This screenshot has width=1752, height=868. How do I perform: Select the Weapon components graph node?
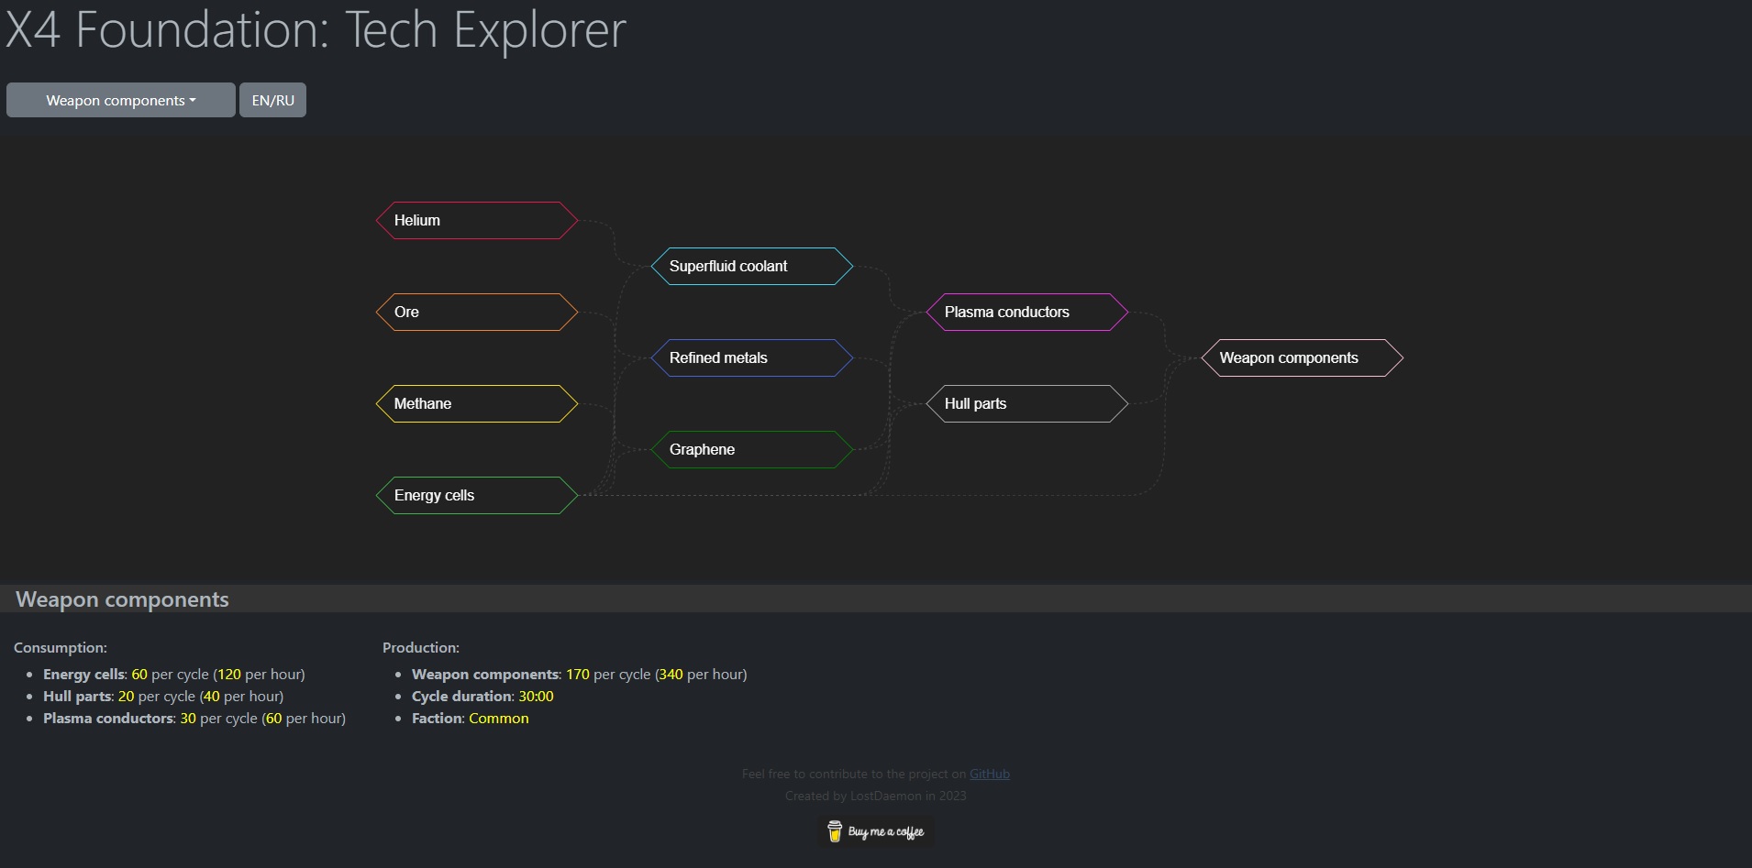tap(1303, 357)
